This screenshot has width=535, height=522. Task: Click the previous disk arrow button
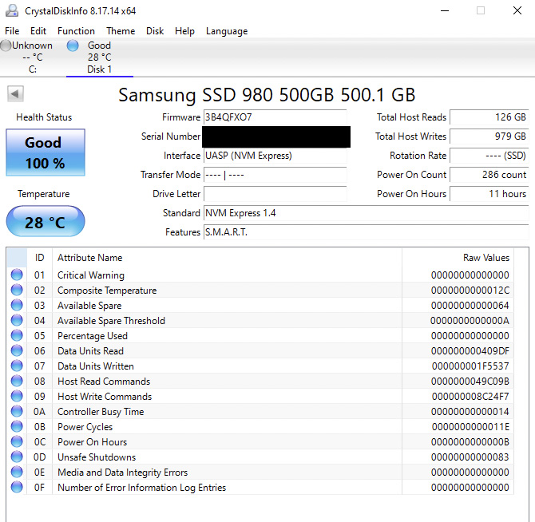pos(14,94)
